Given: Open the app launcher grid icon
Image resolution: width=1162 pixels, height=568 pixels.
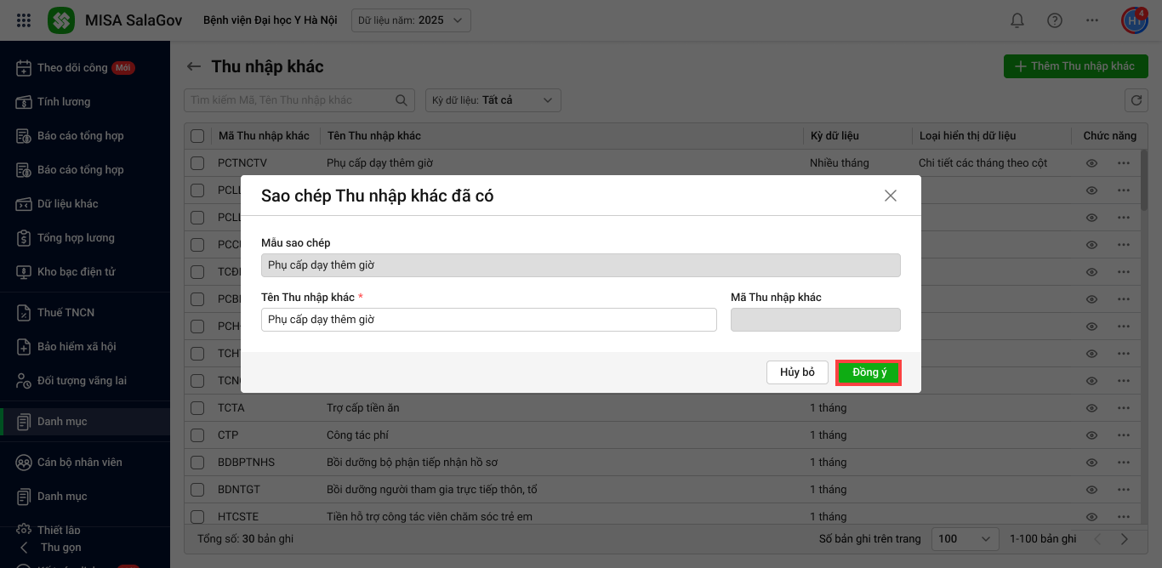Looking at the screenshot, I should [24, 20].
